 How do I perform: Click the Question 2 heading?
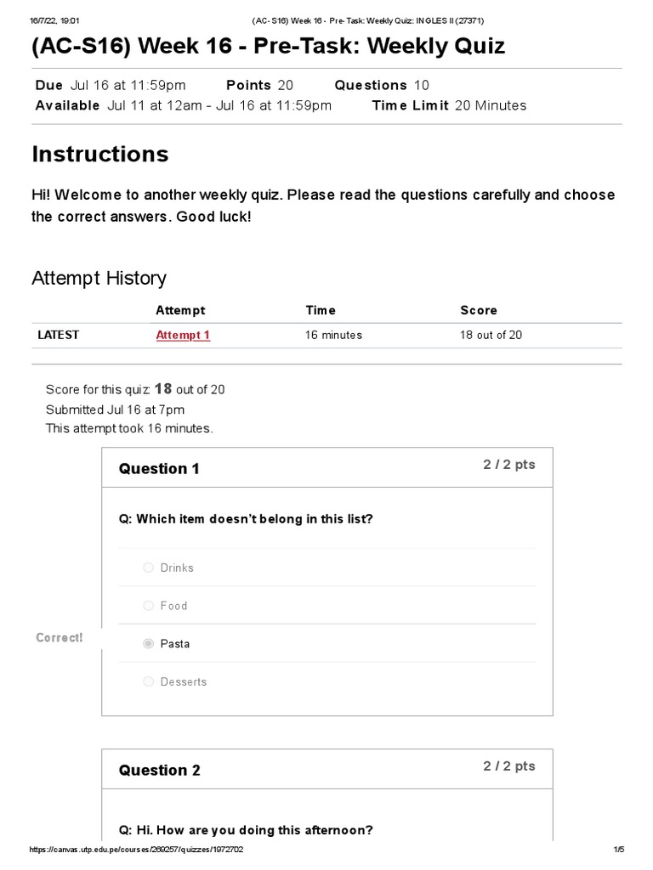[x=159, y=771]
